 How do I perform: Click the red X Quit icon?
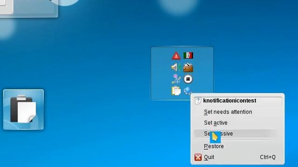pyautogui.click(x=198, y=157)
